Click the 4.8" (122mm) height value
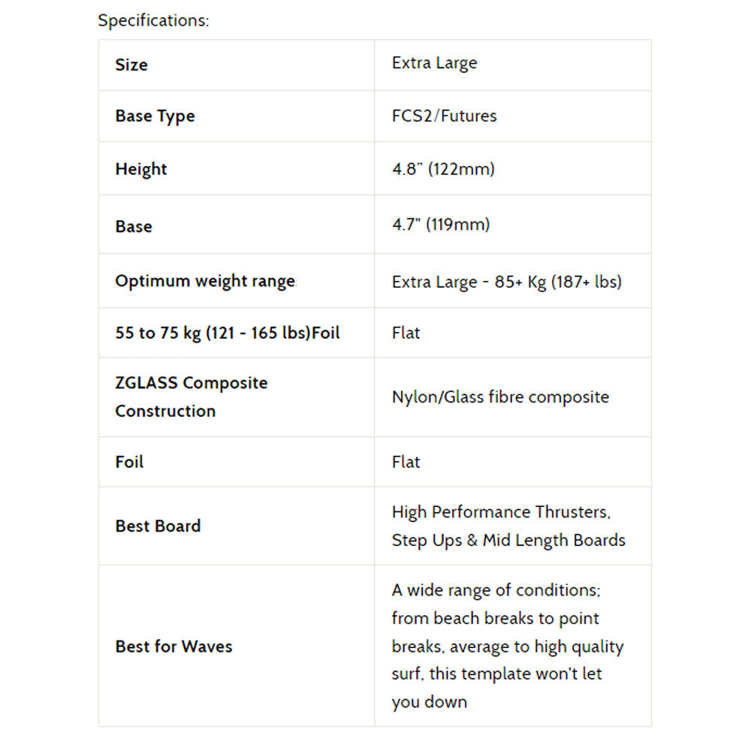Screen dimensions: 751x751 coord(443,168)
